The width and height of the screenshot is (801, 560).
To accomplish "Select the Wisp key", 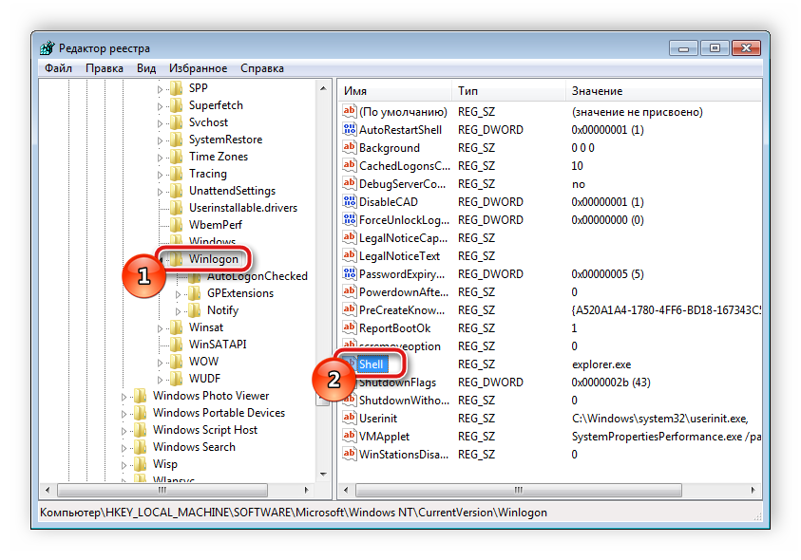I will click(x=165, y=464).
